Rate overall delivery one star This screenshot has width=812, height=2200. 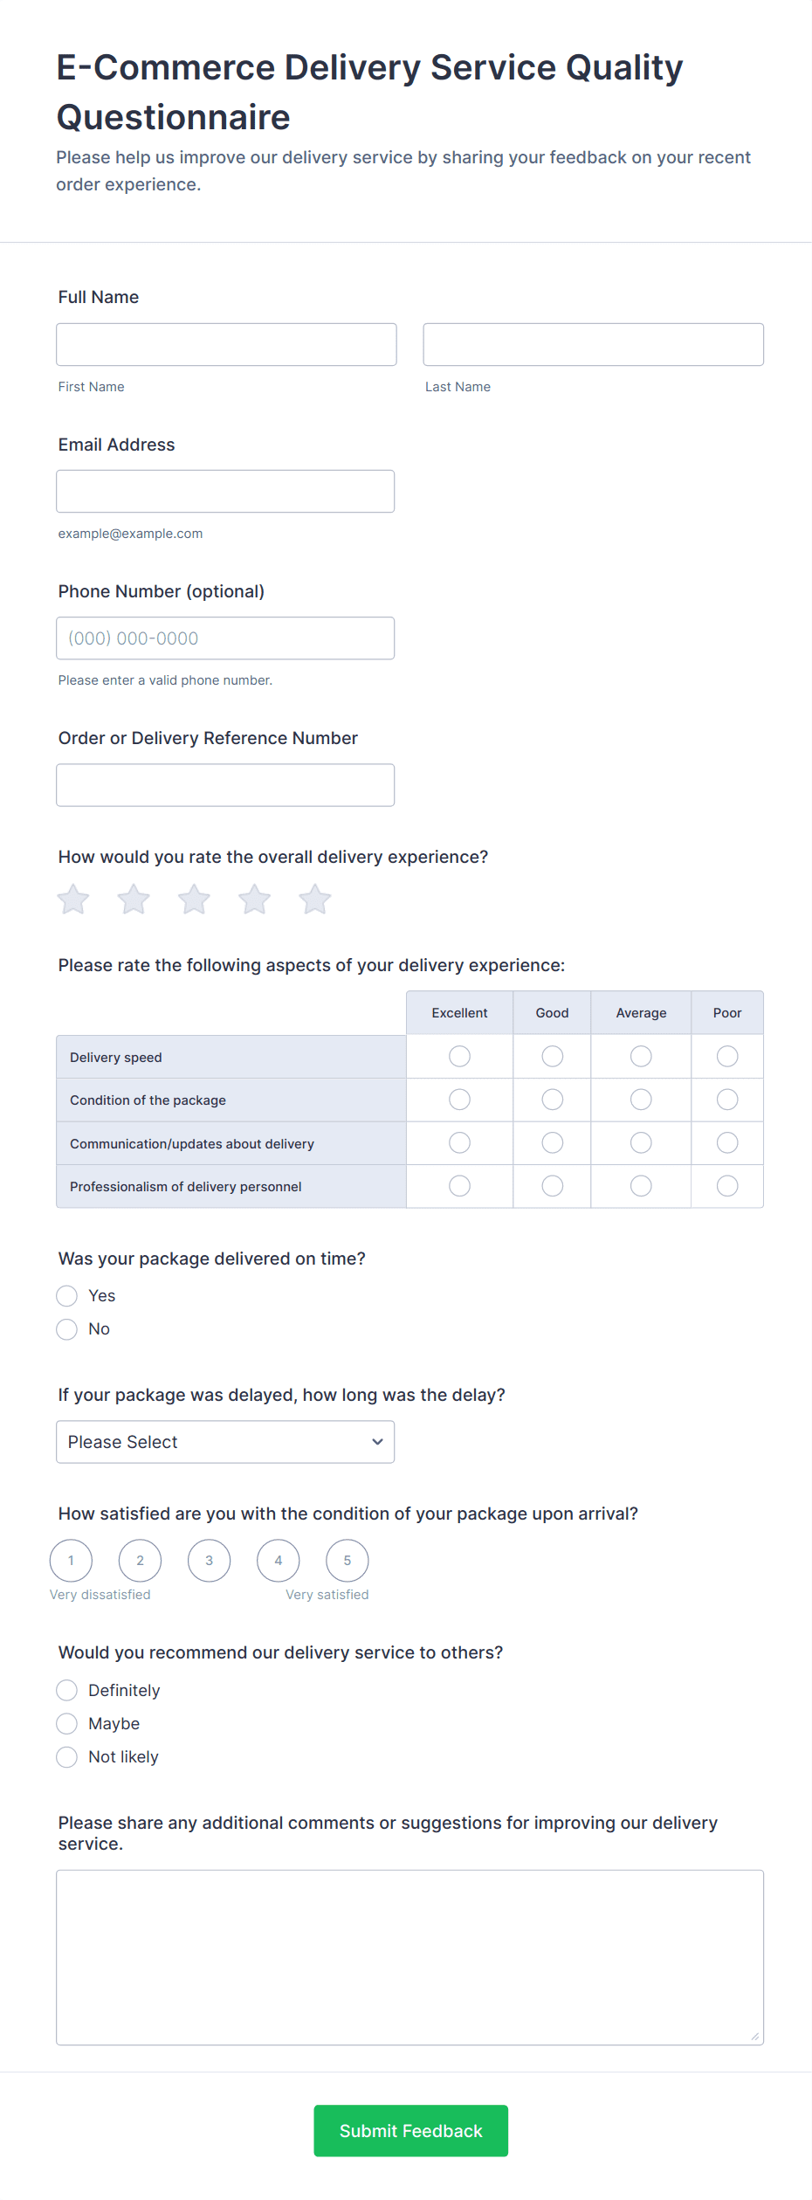73,900
